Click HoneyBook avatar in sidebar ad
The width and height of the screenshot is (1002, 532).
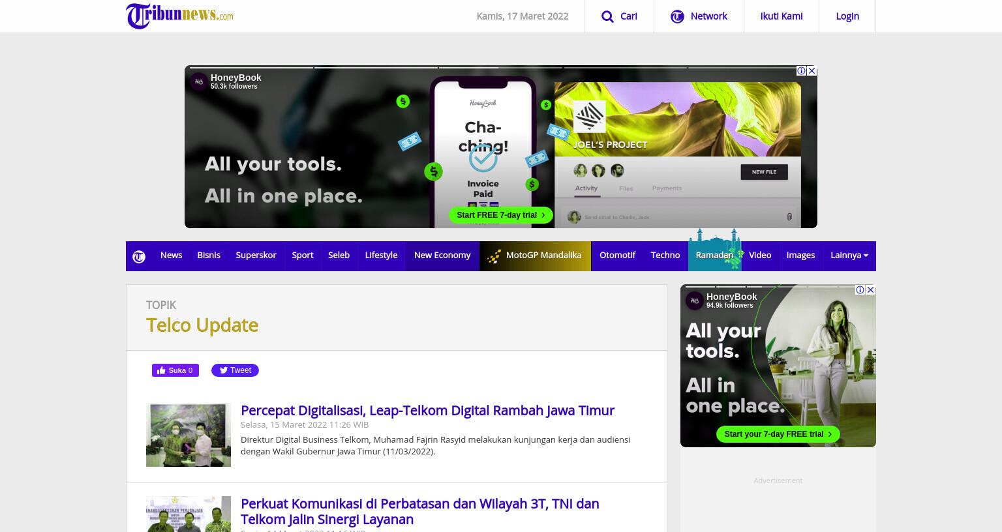click(x=695, y=301)
